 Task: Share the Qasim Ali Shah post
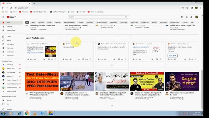[152, 59]
